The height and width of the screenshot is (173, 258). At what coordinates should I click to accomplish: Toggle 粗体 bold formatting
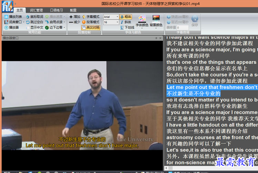click(126, 17)
